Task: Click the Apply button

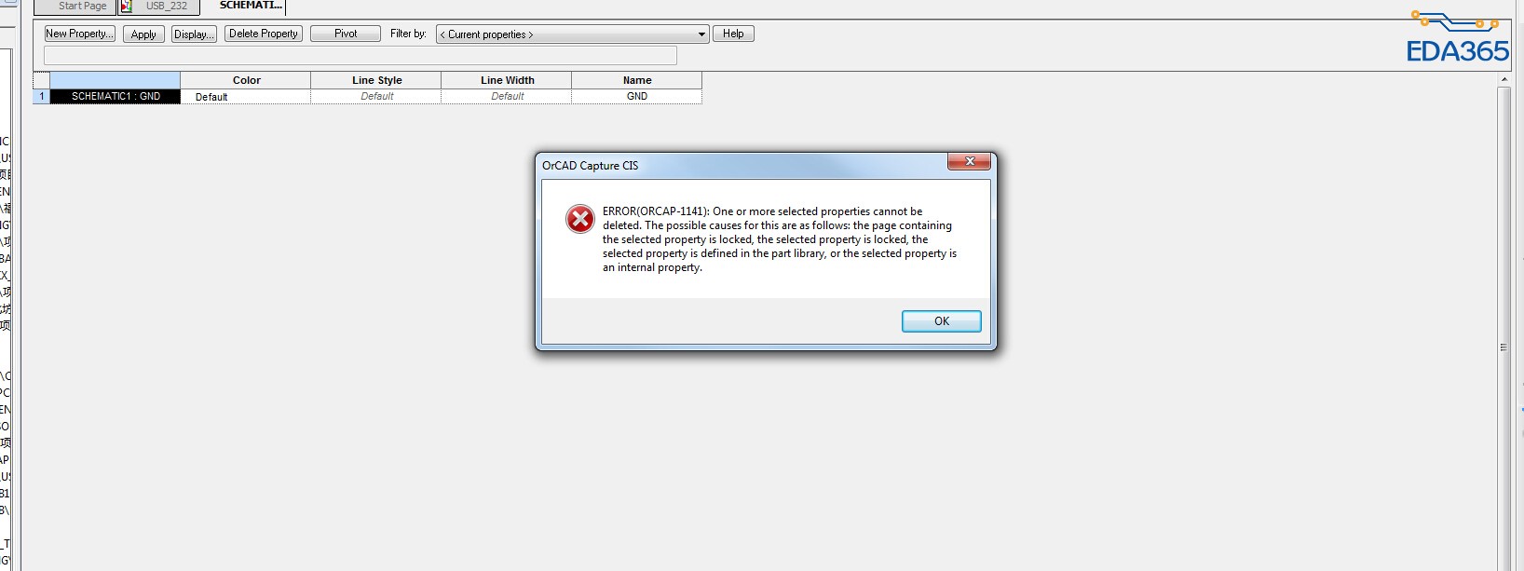Action: pos(143,34)
